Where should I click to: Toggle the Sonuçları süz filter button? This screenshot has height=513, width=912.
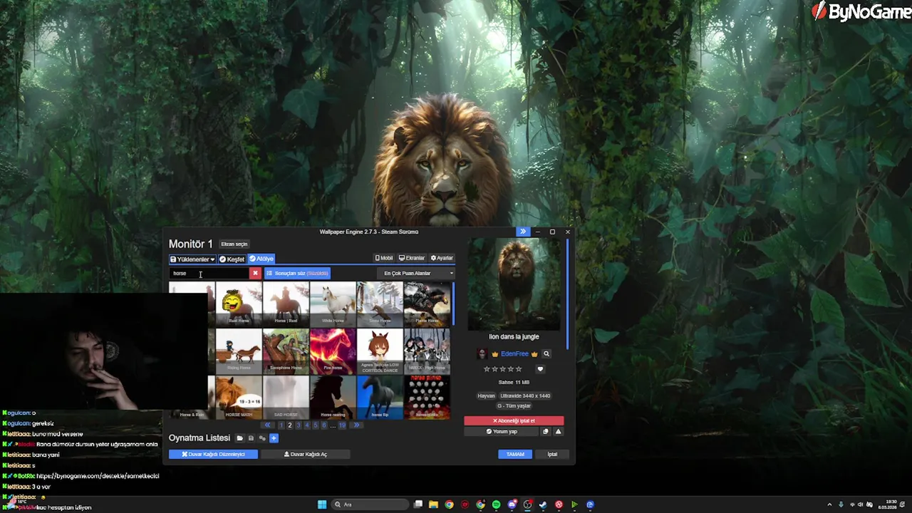[297, 273]
